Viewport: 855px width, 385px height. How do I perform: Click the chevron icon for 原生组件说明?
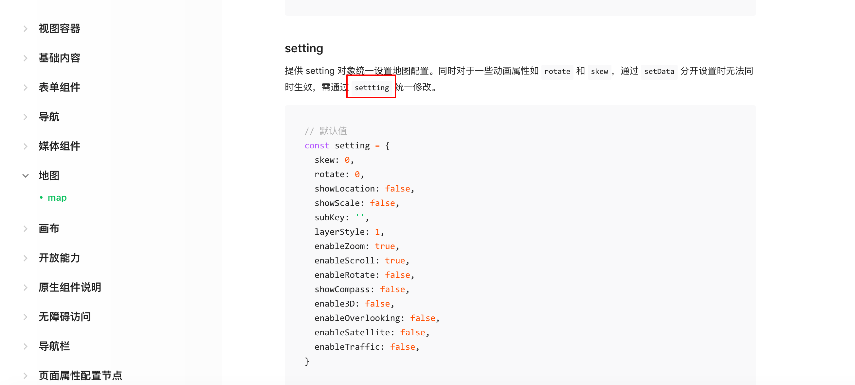click(x=26, y=288)
